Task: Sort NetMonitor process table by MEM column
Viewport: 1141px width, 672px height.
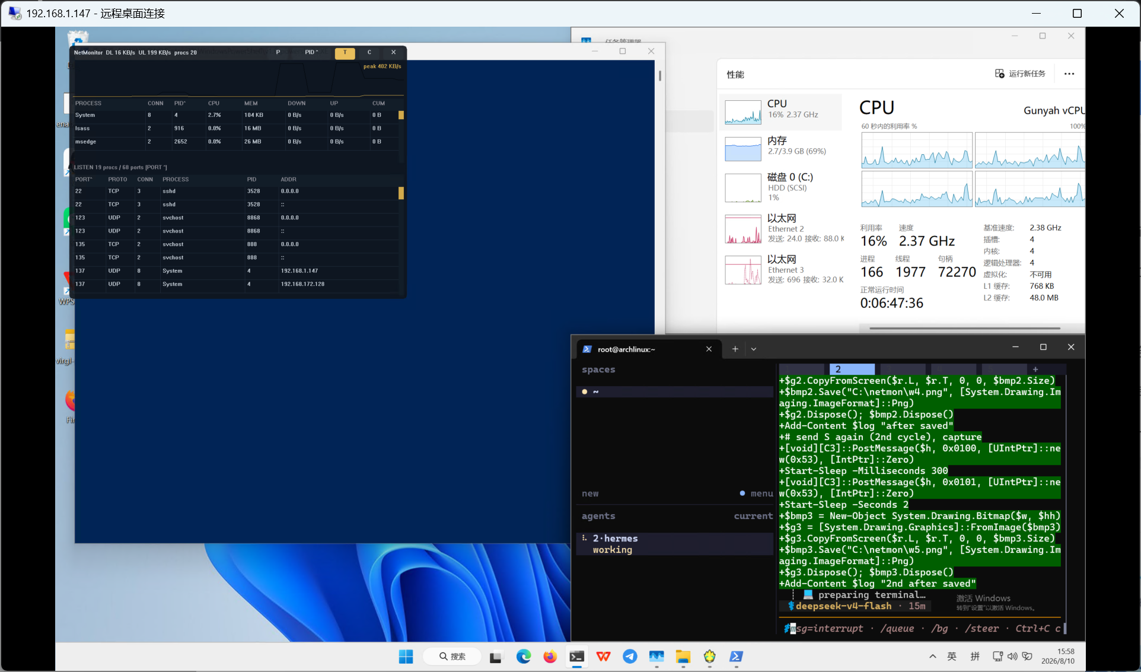Action: 251,103
